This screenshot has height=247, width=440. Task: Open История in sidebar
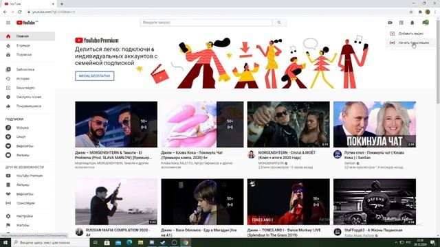click(27, 79)
